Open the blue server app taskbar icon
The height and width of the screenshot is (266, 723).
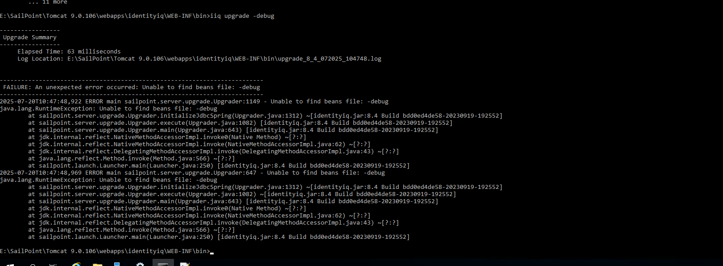[x=117, y=264]
